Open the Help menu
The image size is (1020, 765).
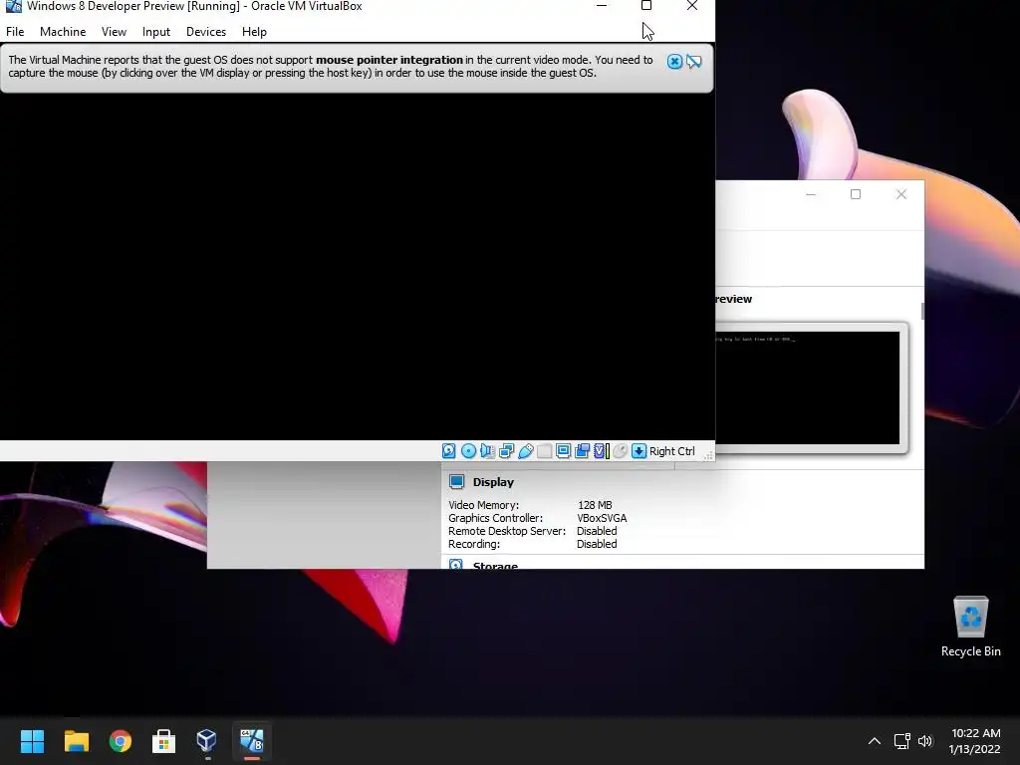(254, 32)
